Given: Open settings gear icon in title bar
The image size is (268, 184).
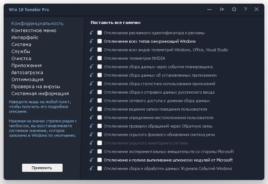Looking at the screenshot, I should [234, 9].
